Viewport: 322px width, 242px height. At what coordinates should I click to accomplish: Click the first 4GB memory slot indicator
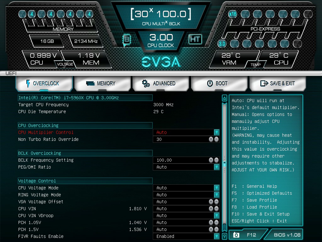tap(32, 14)
